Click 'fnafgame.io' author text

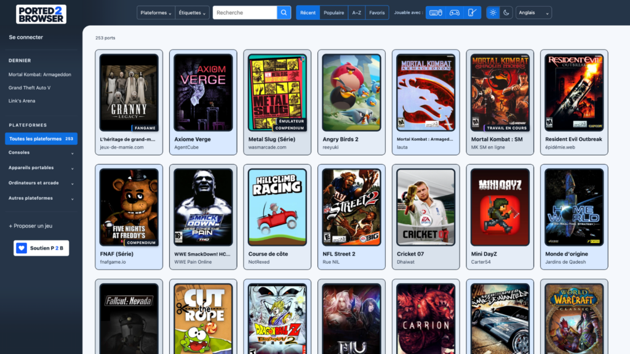(x=113, y=262)
